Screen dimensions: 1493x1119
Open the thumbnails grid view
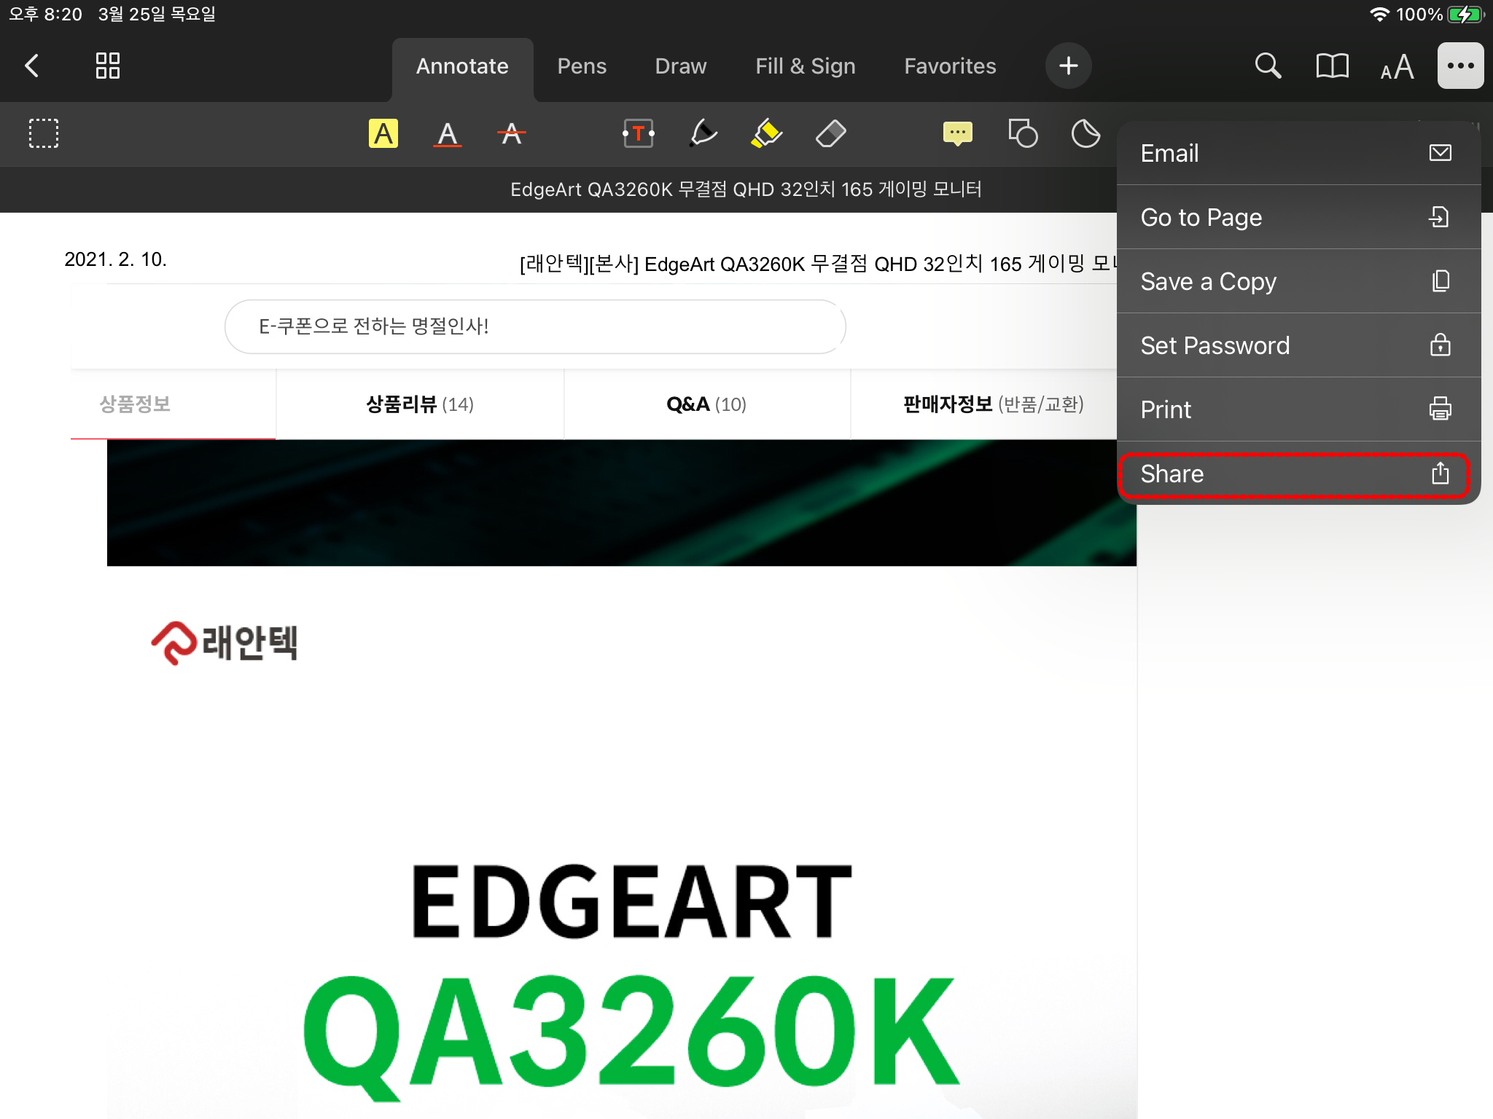(108, 66)
